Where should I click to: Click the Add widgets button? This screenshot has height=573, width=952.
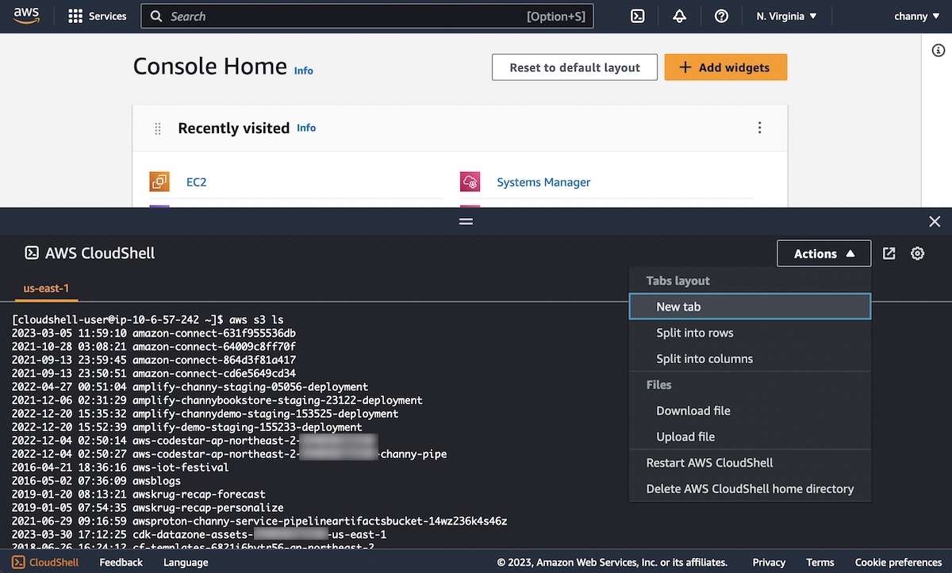pos(725,67)
